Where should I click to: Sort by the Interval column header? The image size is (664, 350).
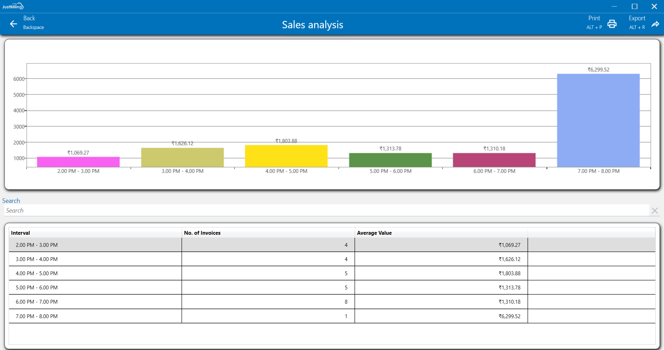(20, 233)
